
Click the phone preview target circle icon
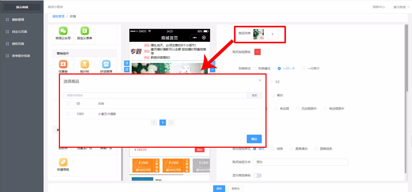point(204,38)
